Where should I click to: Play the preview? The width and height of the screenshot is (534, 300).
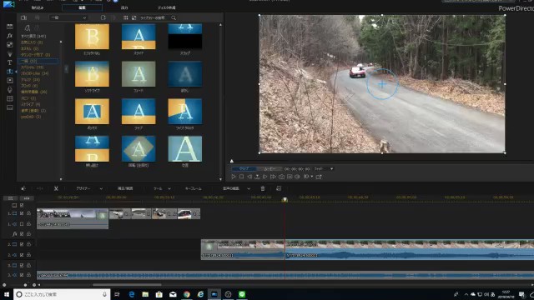coord(234,177)
